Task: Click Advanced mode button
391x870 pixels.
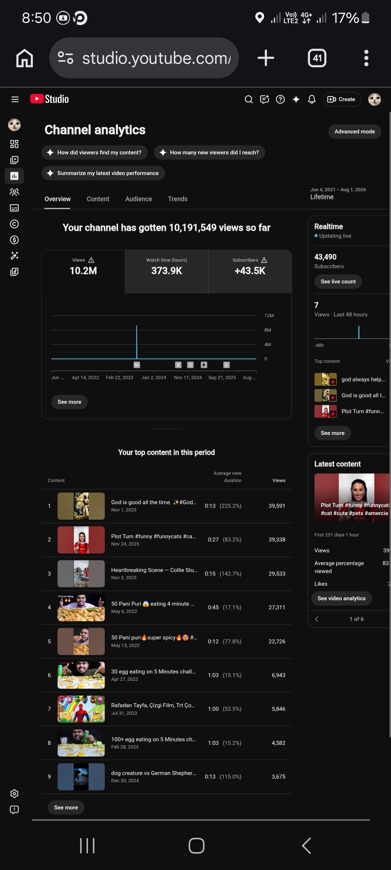Action: [355, 132]
